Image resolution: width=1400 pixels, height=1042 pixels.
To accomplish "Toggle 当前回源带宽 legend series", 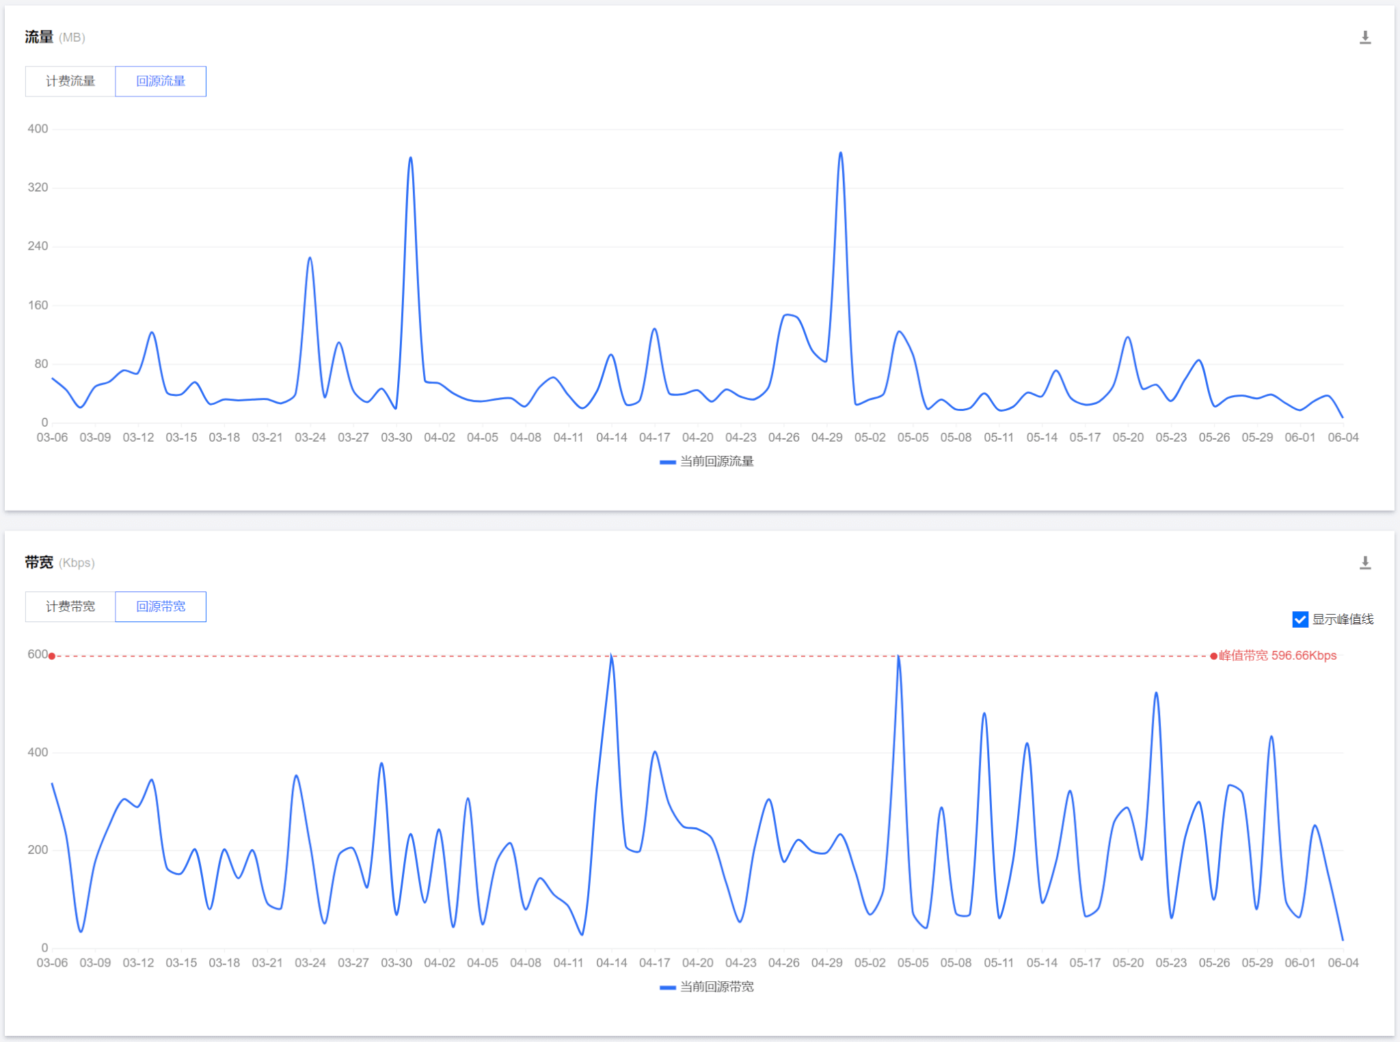I will pos(716,987).
